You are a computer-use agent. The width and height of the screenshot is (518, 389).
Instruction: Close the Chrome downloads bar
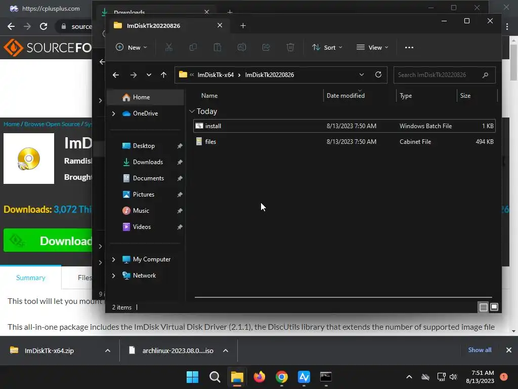coord(509,350)
